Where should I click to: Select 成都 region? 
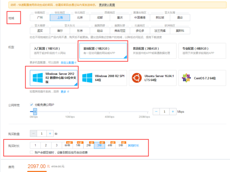[x=100, y=18]
